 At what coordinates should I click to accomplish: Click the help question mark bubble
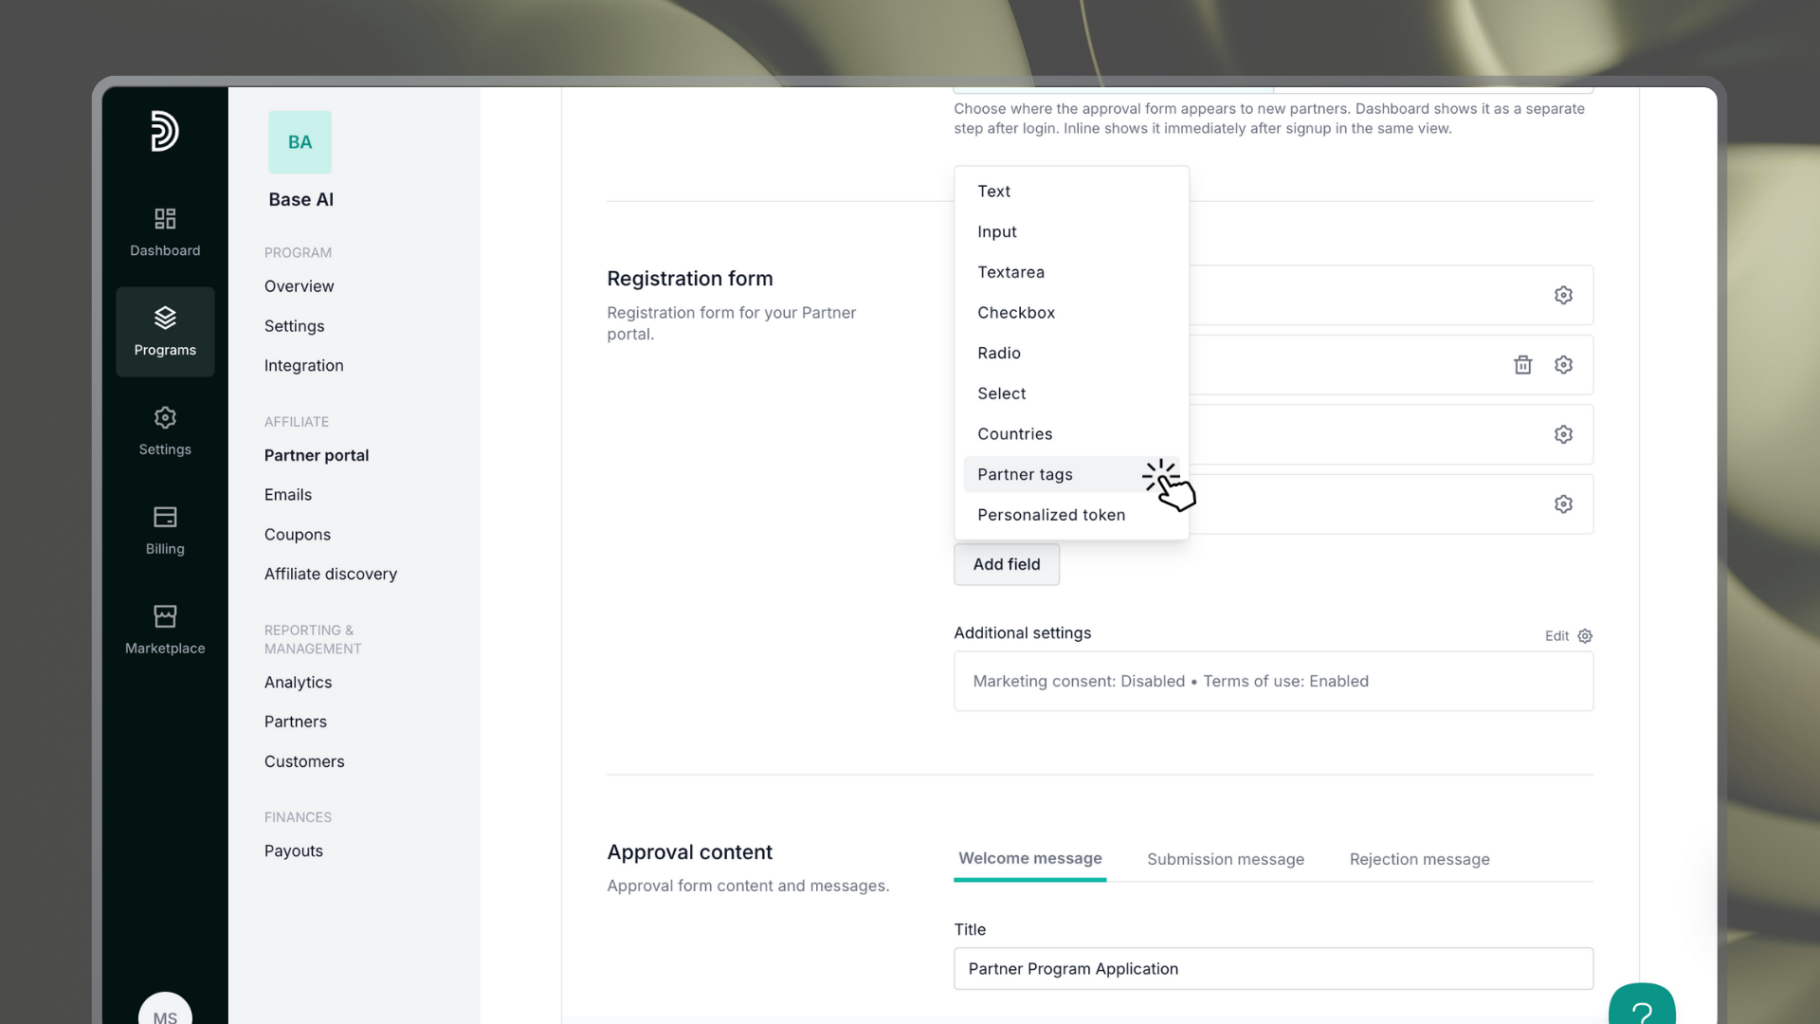pos(1642,1005)
